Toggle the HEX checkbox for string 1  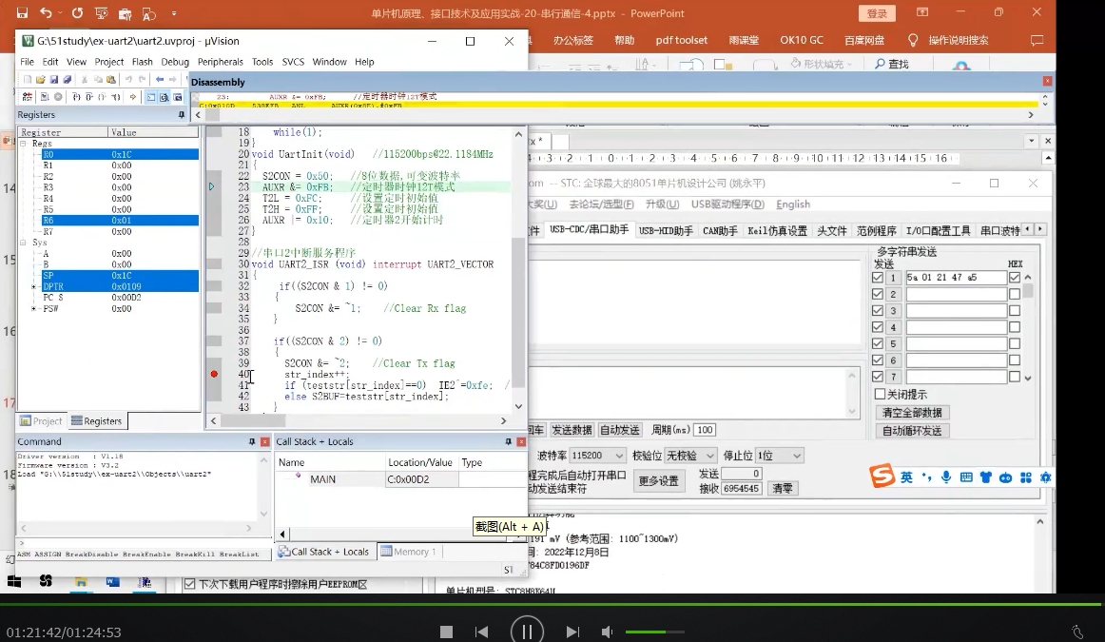point(1014,278)
